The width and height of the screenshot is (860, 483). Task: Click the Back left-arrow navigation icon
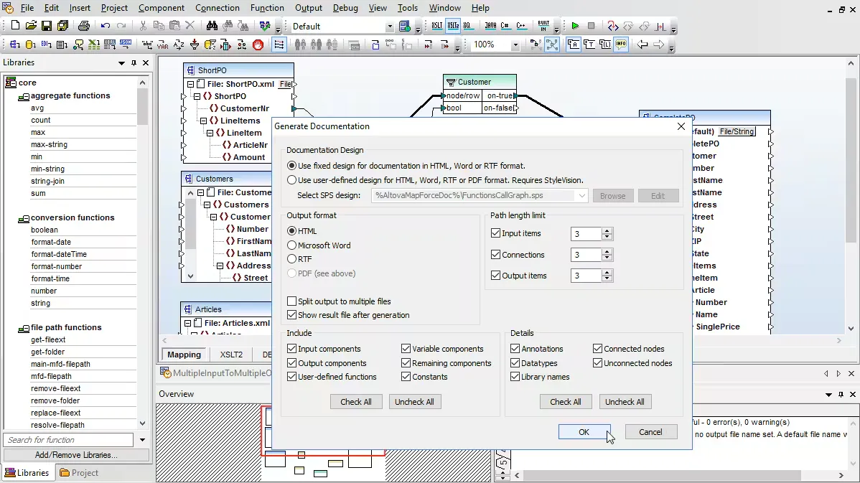[642, 45]
